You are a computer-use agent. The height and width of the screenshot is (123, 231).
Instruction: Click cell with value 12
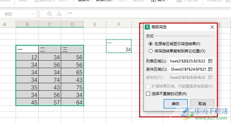click(27, 57)
